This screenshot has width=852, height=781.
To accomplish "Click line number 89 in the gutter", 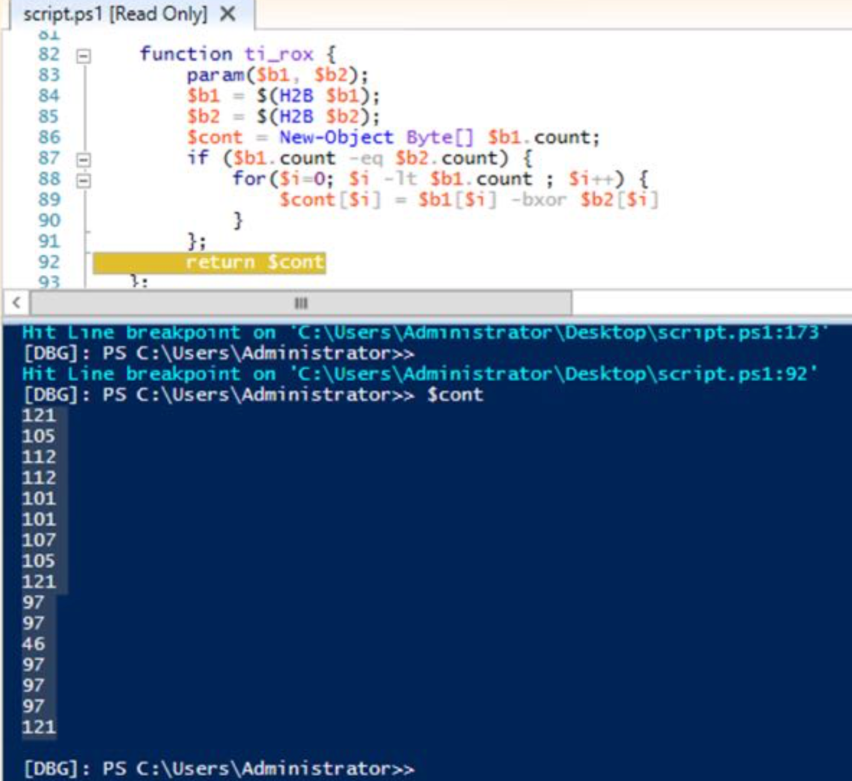I will click(49, 200).
